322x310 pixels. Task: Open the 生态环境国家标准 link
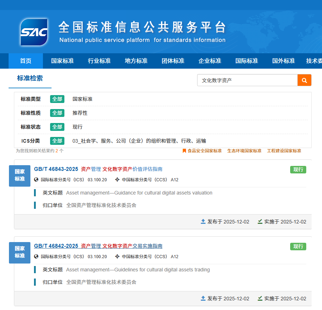[x=244, y=151]
